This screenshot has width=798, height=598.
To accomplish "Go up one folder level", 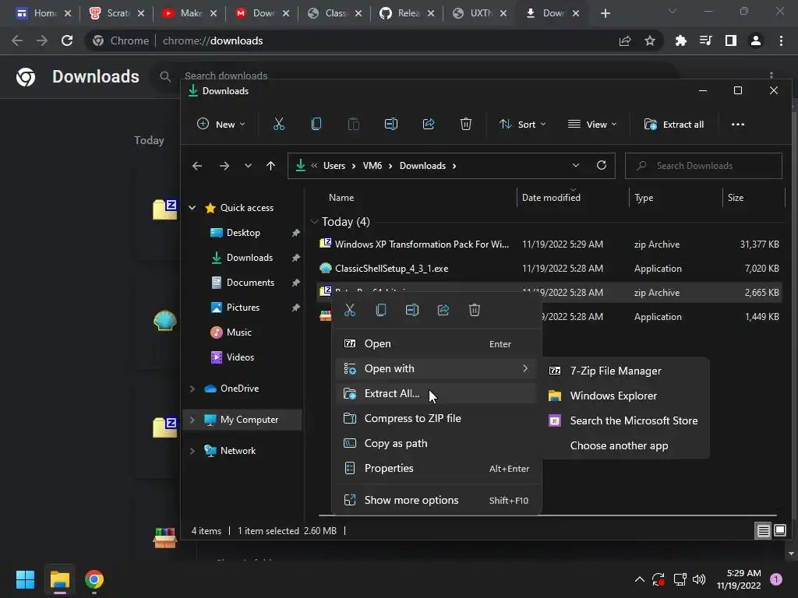I will coord(270,166).
